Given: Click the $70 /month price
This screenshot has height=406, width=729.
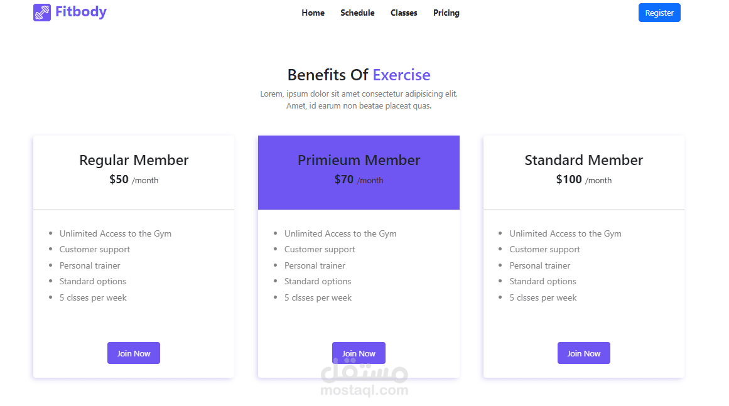Looking at the screenshot, I should coord(359,179).
